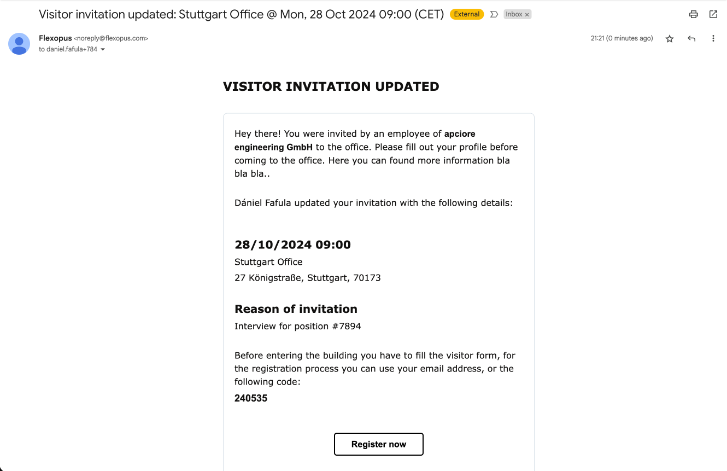This screenshot has height=471, width=727.
Task: Open the three-dot More options menu
Action: coord(713,38)
